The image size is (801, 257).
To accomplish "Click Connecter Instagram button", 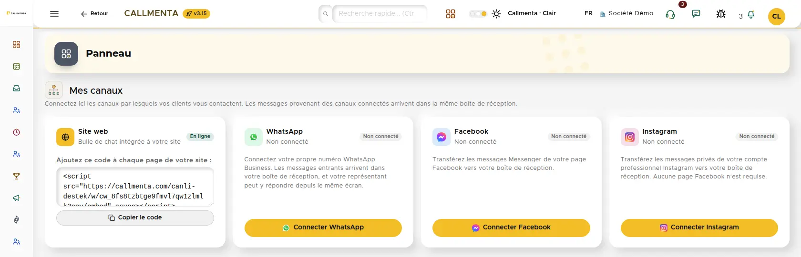I will (x=699, y=228).
